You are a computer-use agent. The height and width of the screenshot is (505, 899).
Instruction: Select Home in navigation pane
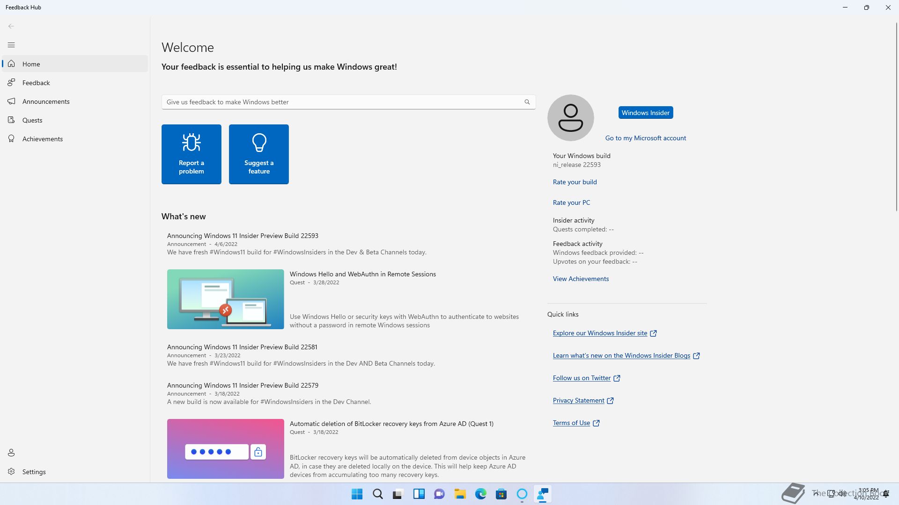coord(75,64)
